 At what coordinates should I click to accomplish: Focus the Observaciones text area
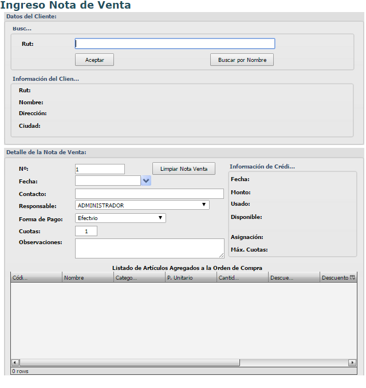click(149, 248)
